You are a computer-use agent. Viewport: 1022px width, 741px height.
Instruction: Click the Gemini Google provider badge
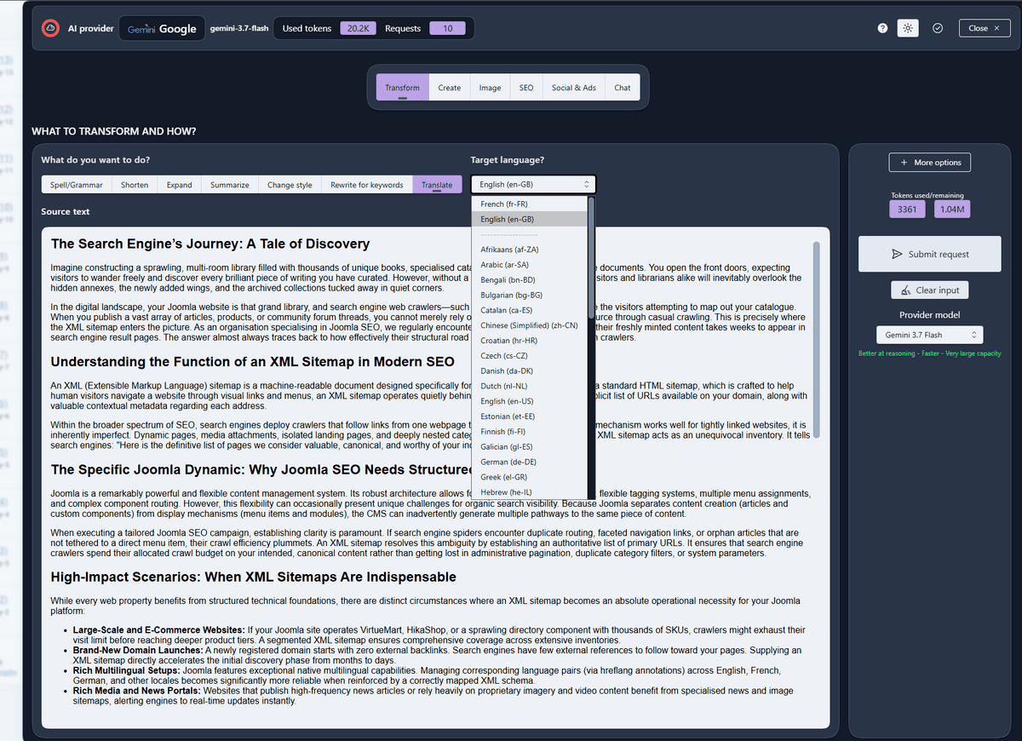pos(162,28)
